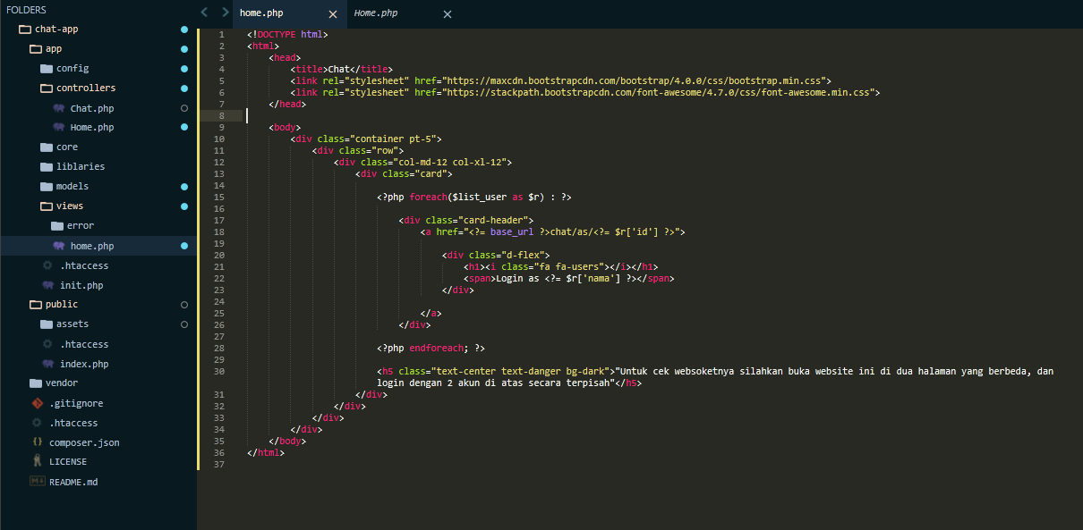Click the FOLDERS sidebar heading
Screen dimensions: 1083x530
[x=26, y=9]
